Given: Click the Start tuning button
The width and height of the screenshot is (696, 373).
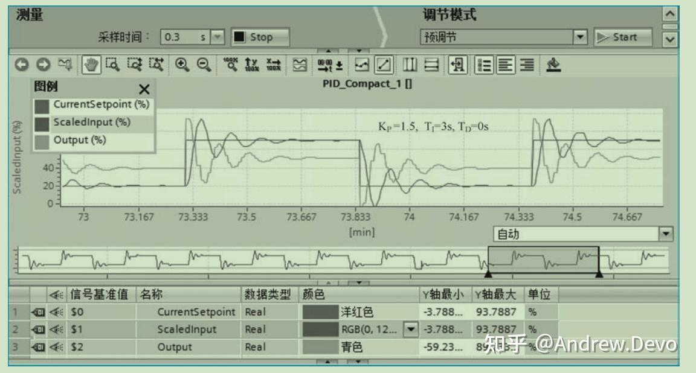Looking at the screenshot, I should (623, 37).
